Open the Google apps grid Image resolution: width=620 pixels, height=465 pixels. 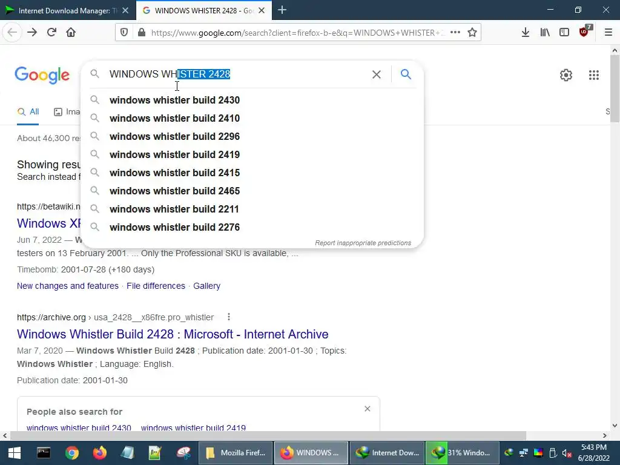[x=594, y=74]
